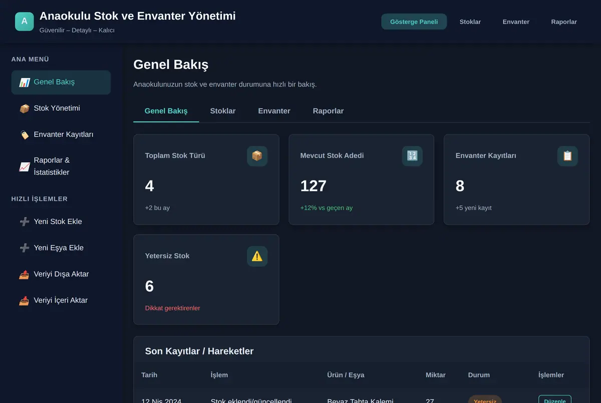601x403 pixels.
Task: Click the bar chart icon beside sidebar Genel Bakış
Action: pos(24,82)
